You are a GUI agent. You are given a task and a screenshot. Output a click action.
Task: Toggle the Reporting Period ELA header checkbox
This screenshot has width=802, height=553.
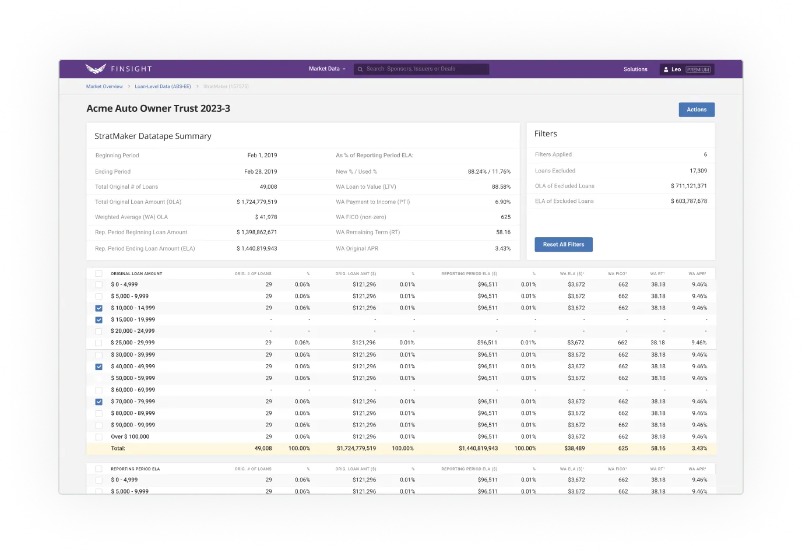(x=99, y=469)
